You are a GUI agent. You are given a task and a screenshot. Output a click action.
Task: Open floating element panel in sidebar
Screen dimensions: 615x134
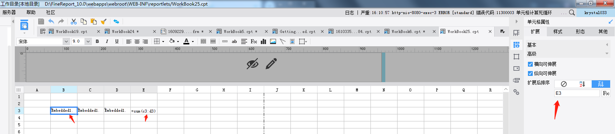(516, 57)
